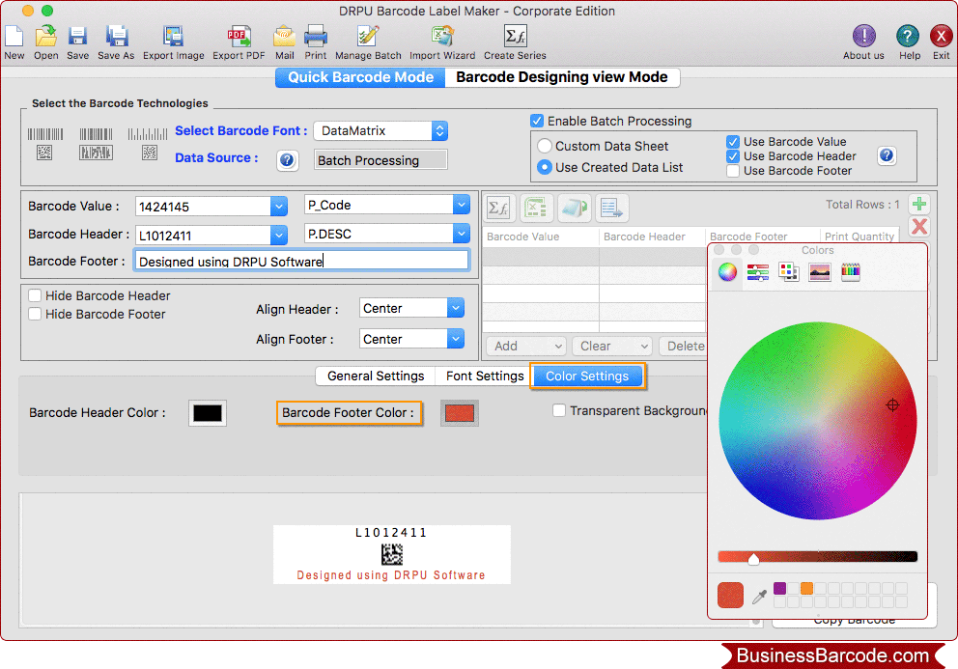Expand the Clear dropdown button
This screenshot has height=669, width=958.
coord(611,347)
